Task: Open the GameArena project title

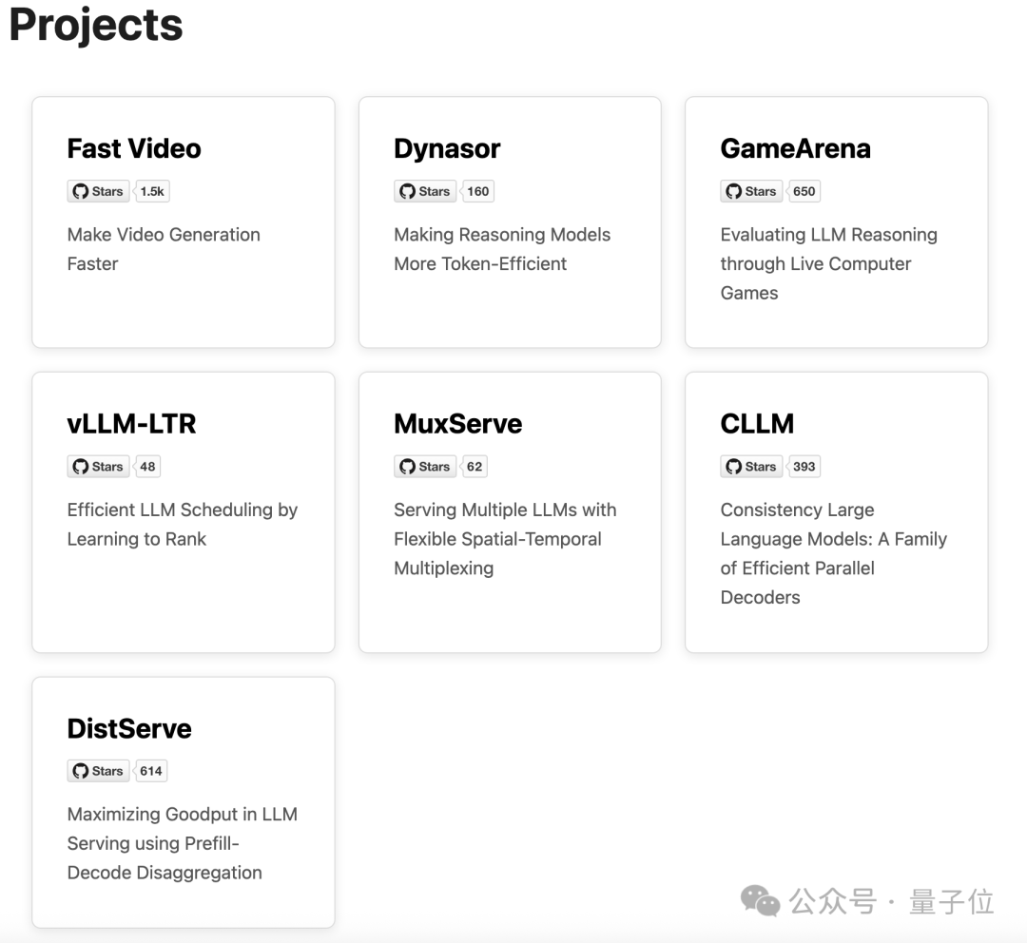Action: point(796,148)
